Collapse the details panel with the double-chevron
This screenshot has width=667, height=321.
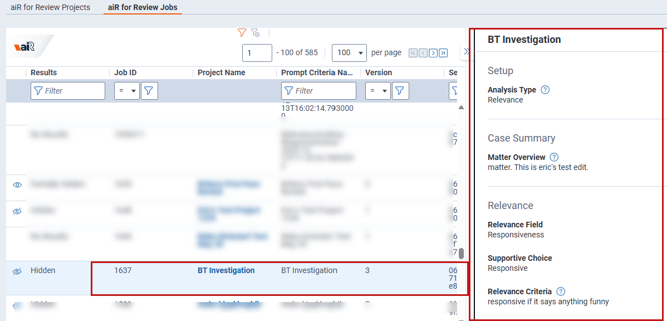pyautogui.click(x=466, y=51)
